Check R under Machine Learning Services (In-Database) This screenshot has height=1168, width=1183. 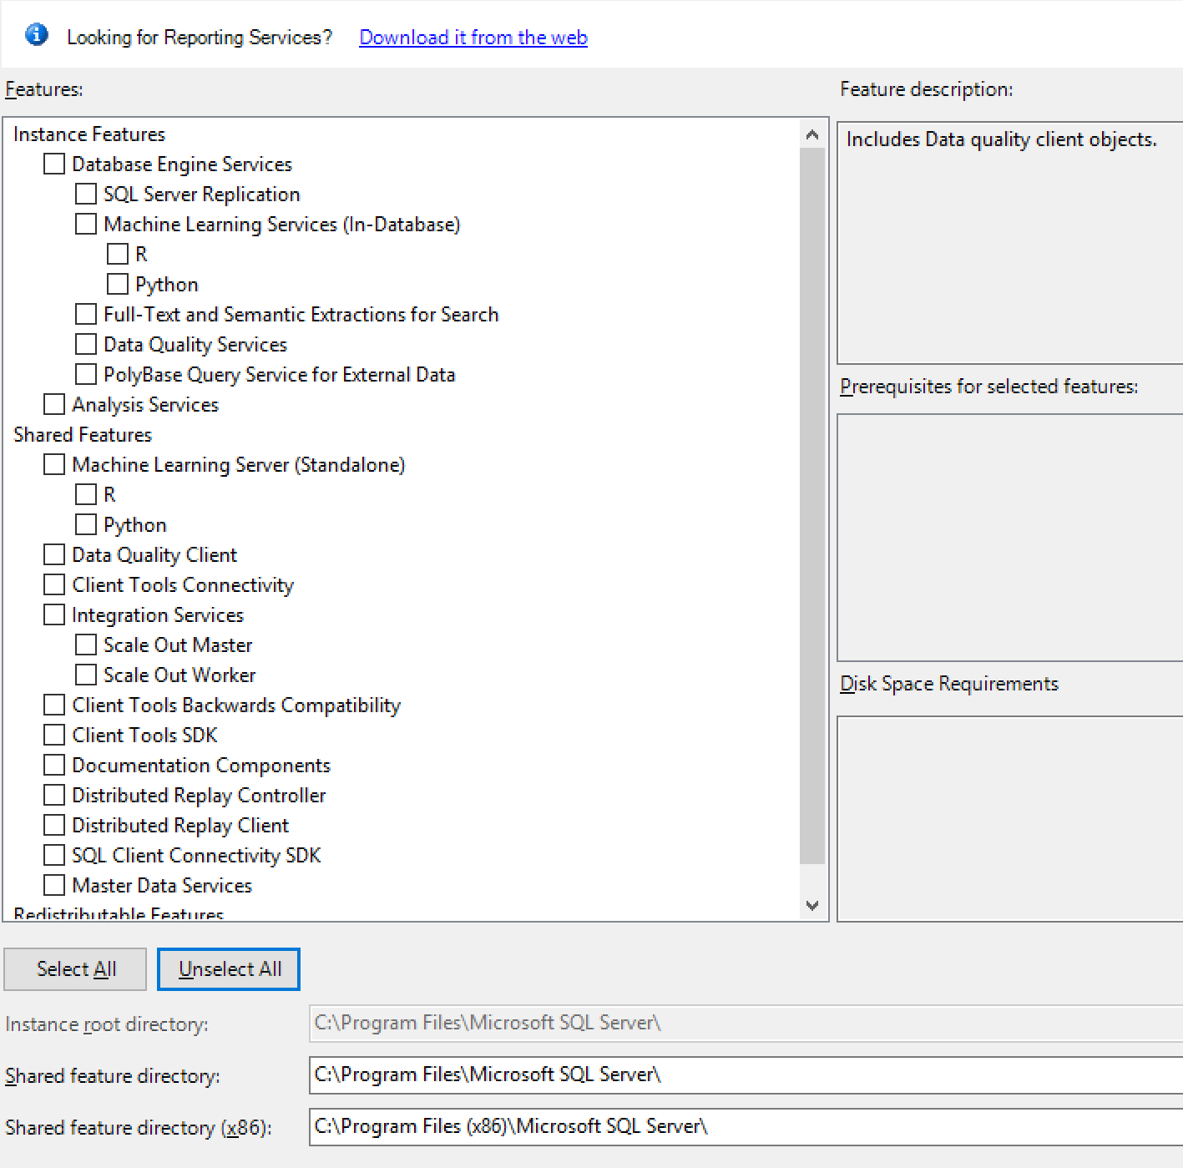(118, 254)
